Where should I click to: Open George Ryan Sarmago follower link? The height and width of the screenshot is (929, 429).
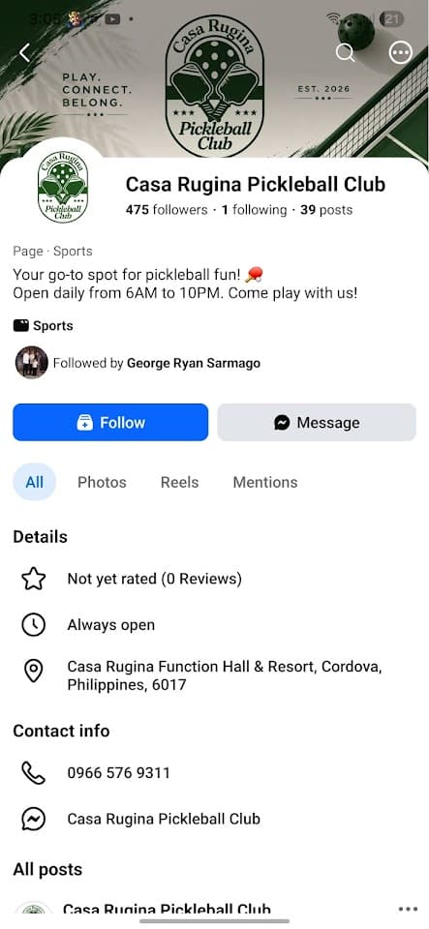pos(193,363)
